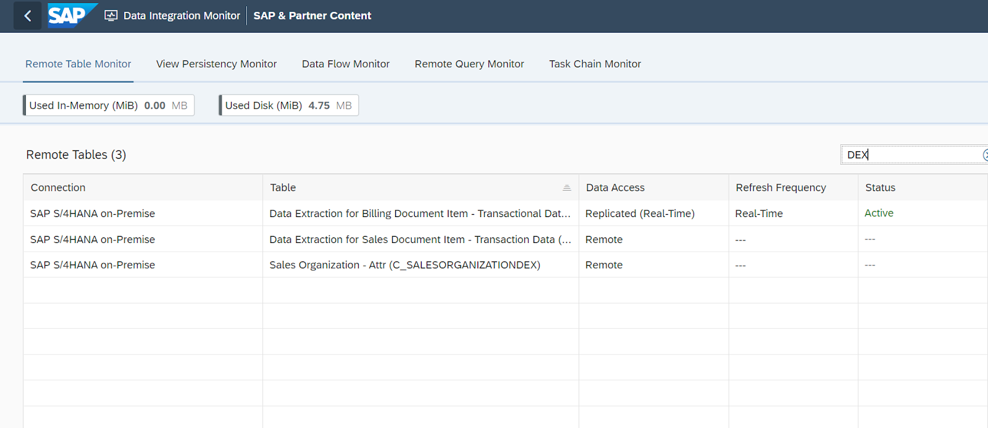
Task: Click the Refresh Frequency column header
Action: [x=793, y=187]
